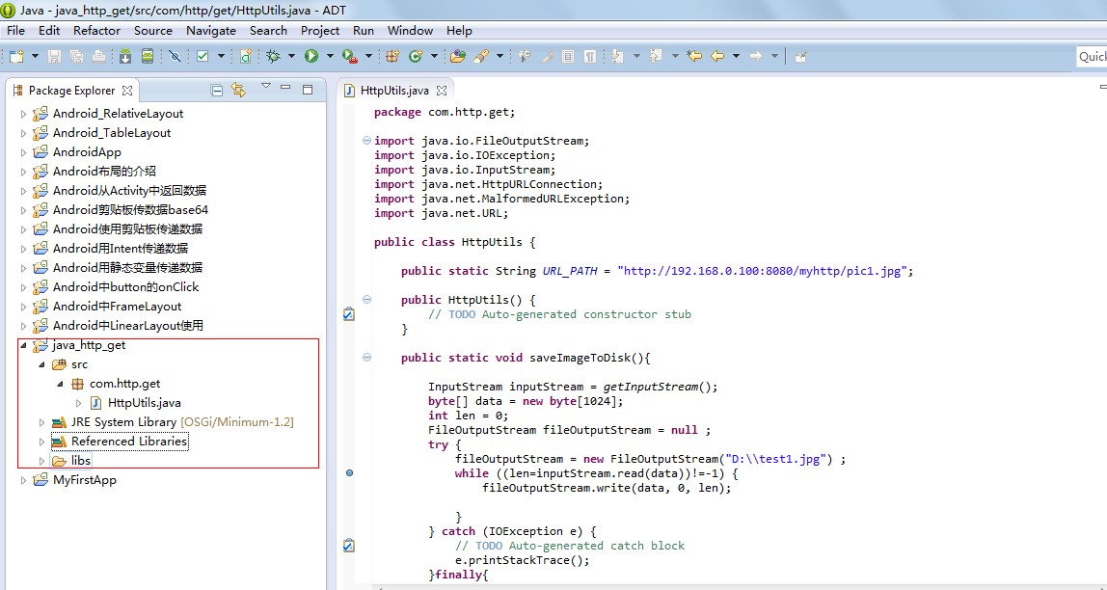
Task: Click the New Android XML file icon
Action: 246,57
